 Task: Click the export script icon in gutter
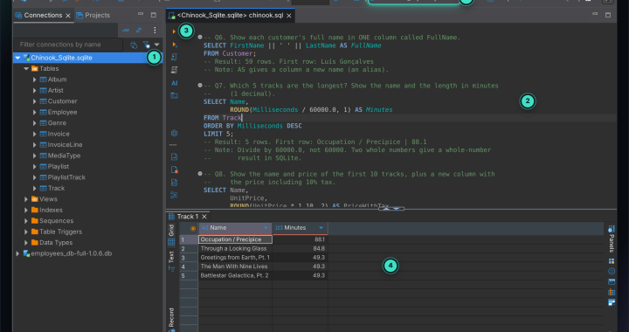tap(174, 183)
